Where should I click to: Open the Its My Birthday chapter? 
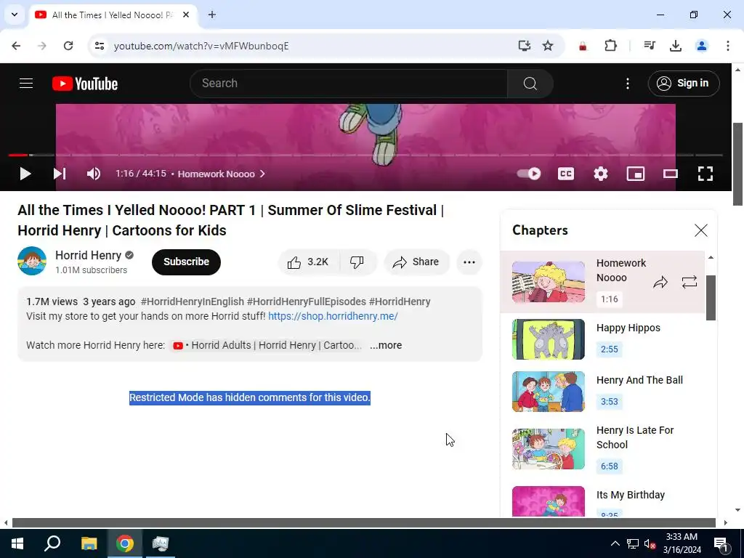pyautogui.click(x=602, y=500)
